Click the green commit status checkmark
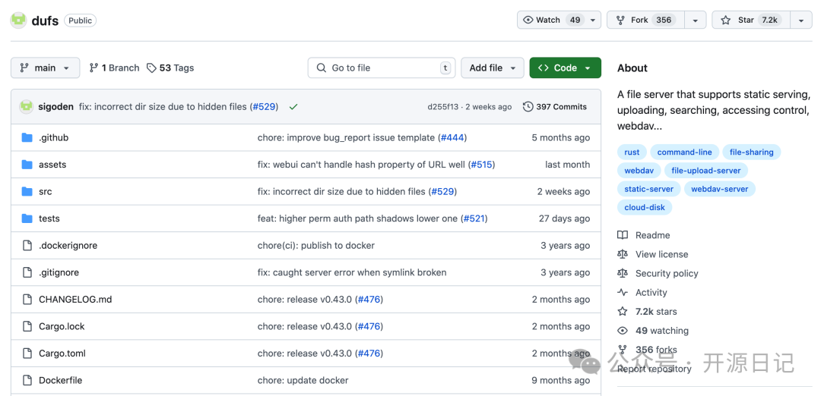This screenshot has height=396, width=821. click(x=293, y=107)
